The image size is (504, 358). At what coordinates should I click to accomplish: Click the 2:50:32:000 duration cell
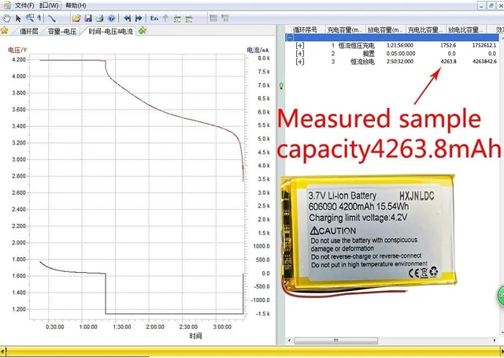[400, 62]
